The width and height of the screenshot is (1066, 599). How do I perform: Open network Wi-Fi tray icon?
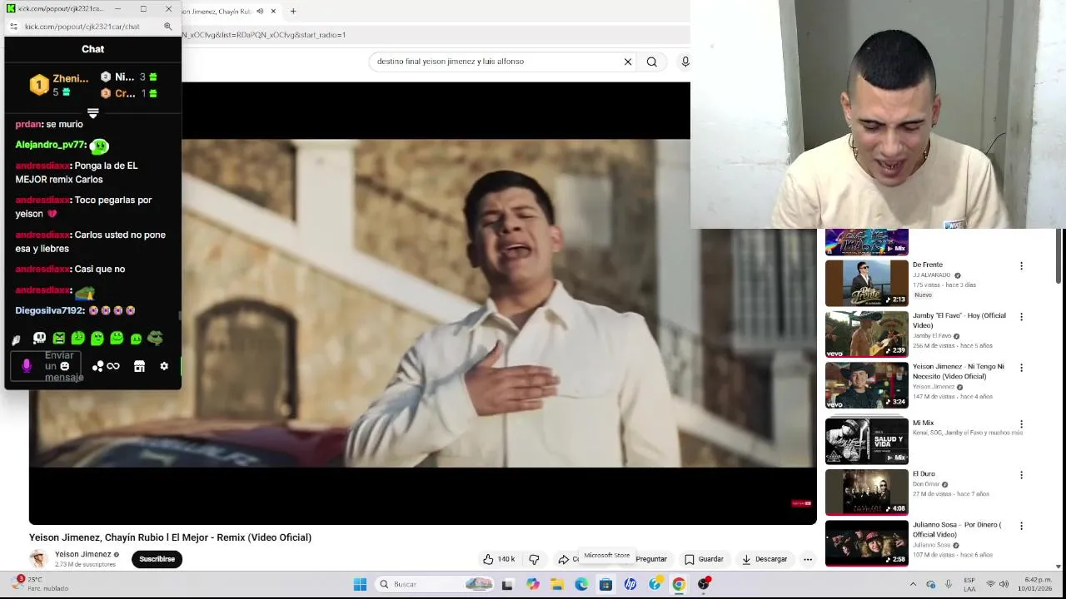click(990, 584)
